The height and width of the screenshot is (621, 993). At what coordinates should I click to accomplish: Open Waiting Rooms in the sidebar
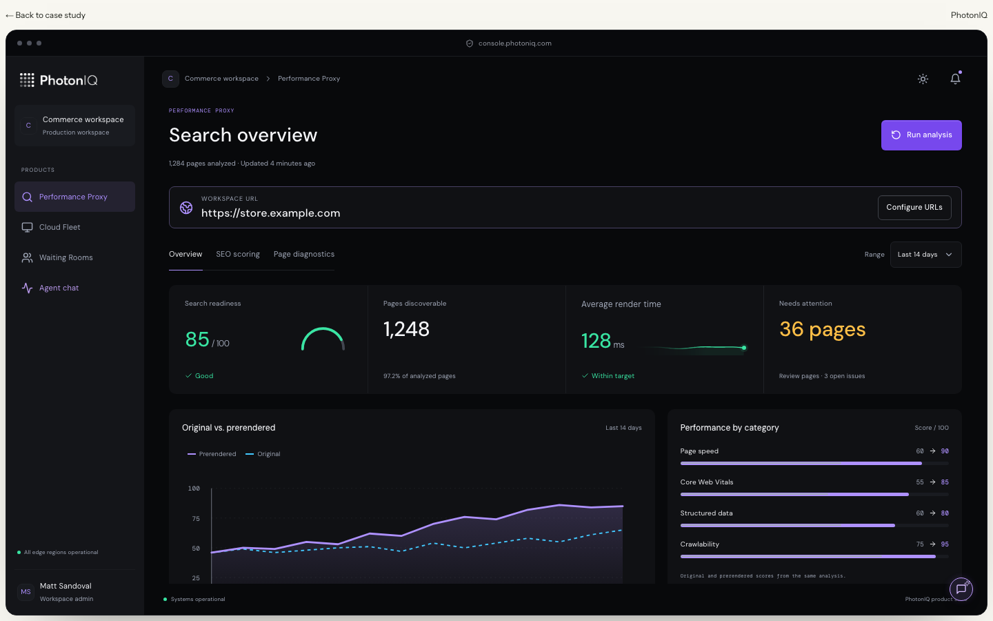(74, 257)
